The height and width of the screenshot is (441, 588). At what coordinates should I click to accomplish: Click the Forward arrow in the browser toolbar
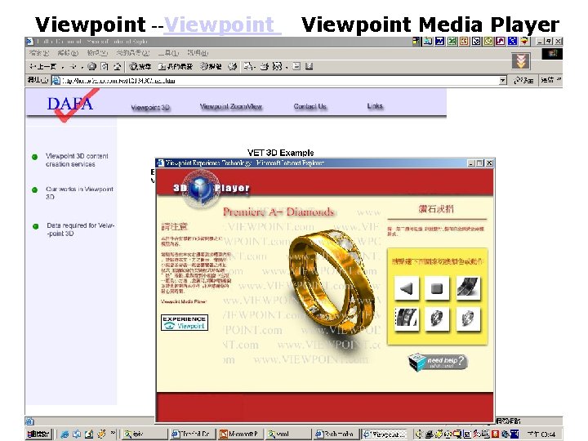pos(73,67)
